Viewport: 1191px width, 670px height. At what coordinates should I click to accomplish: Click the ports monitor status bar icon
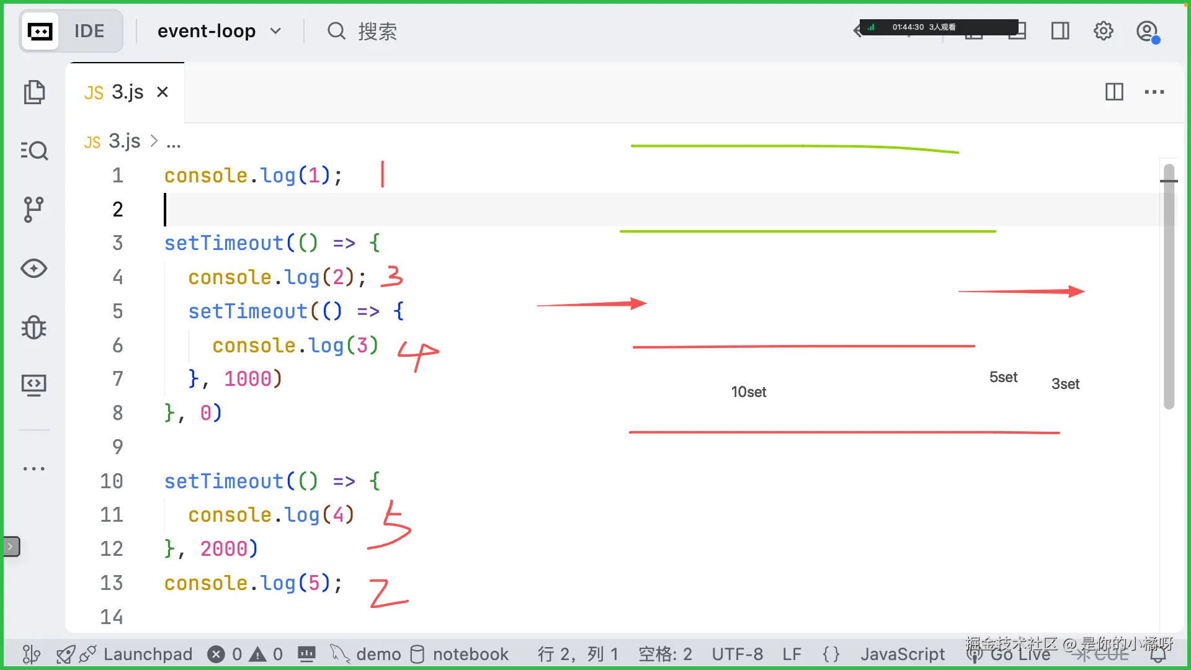(x=306, y=654)
